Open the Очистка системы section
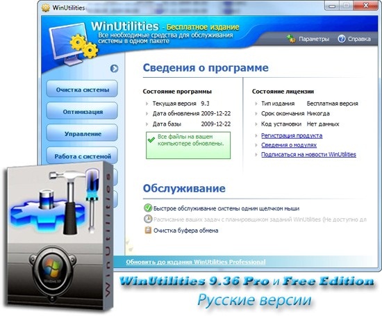This screenshot has height=316, width=382. pyautogui.click(x=82, y=90)
